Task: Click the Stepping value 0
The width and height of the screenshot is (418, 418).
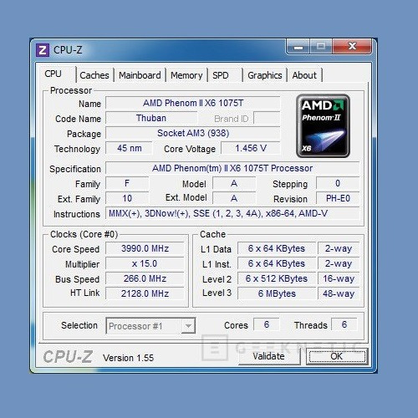Action: point(338,183)
